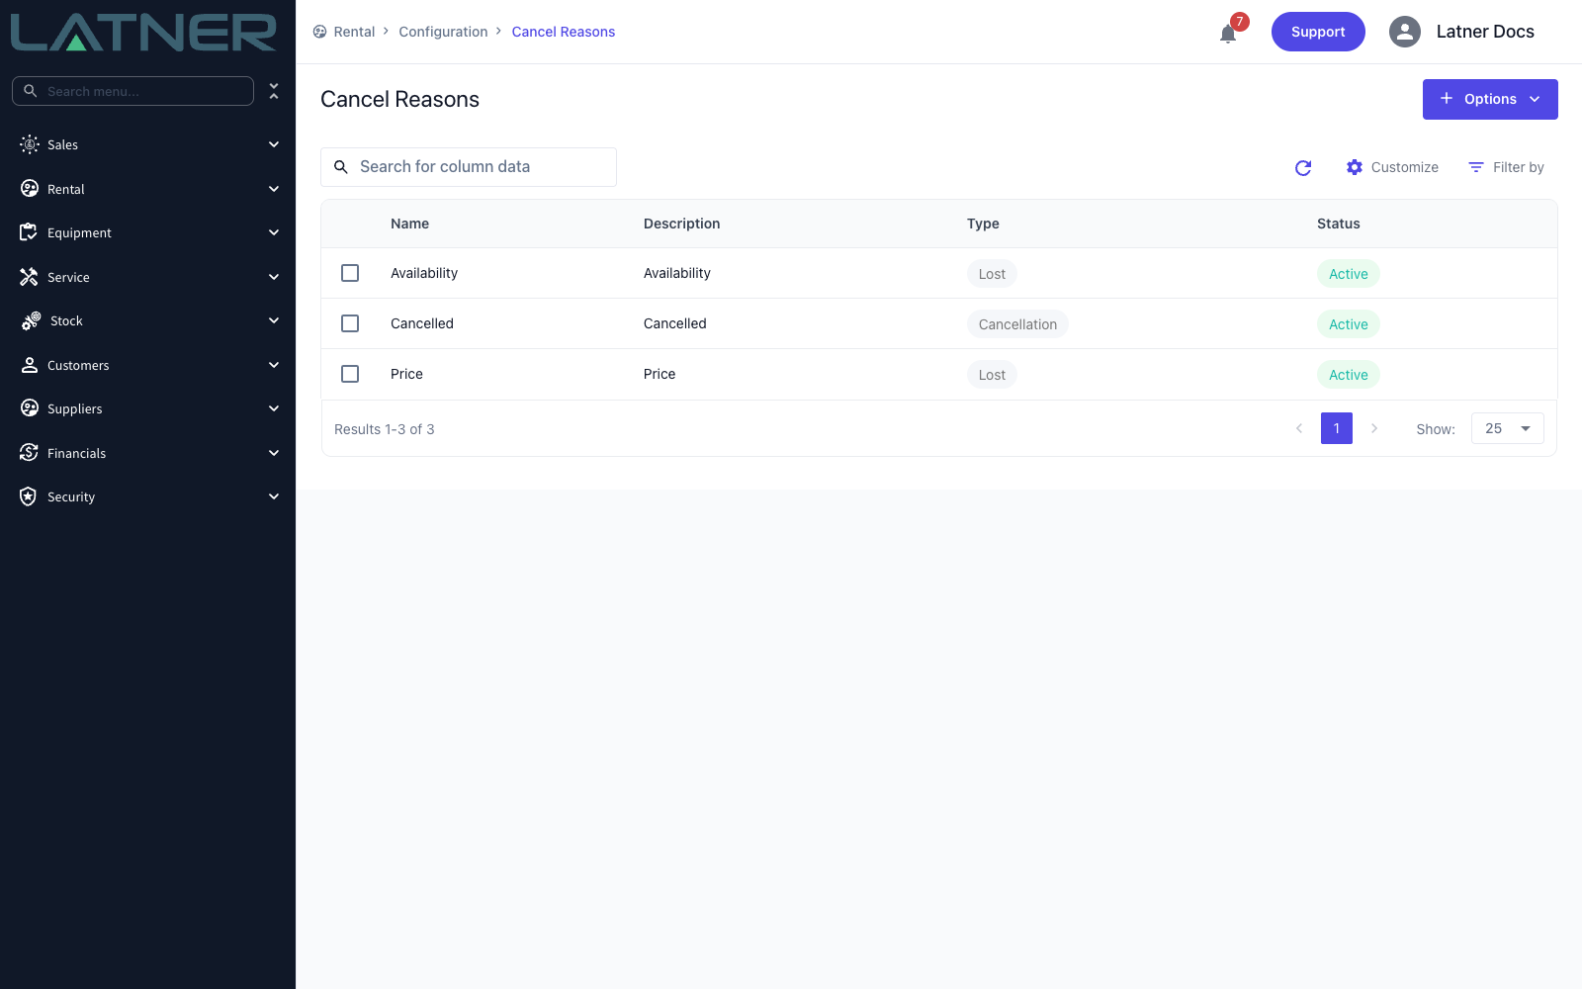This screenshot has height=989, width=1582.
Task: Click the Rental breadcrumb icon
Action: tap(320, 32)
